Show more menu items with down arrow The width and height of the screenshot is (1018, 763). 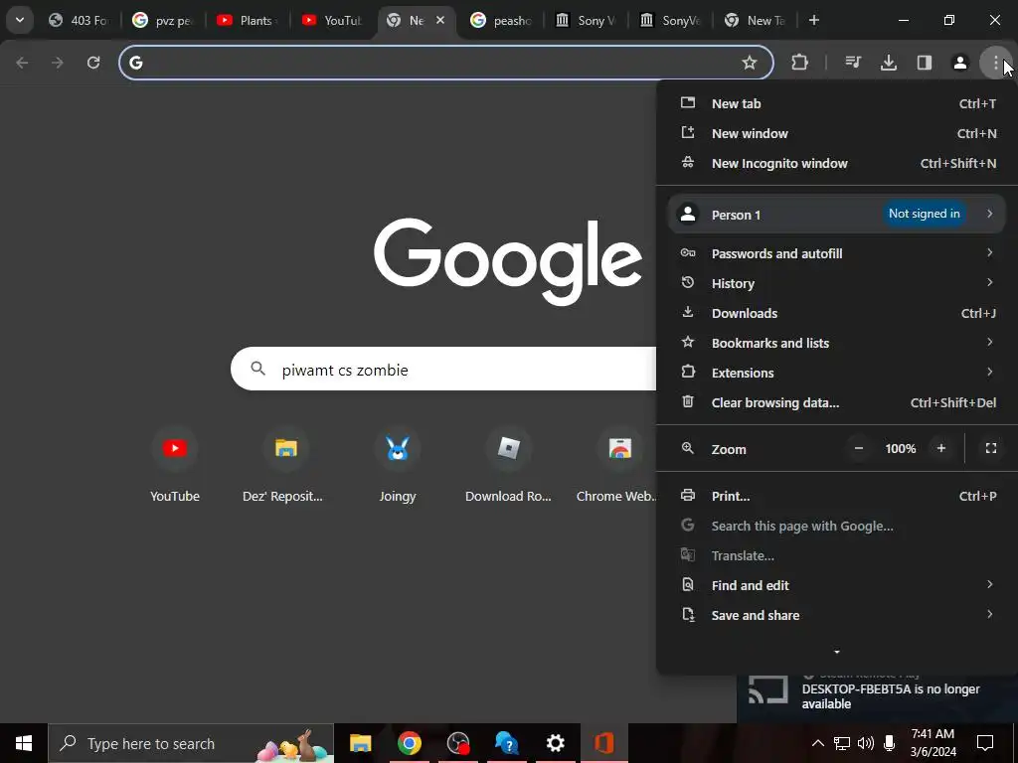(x=837, y=652)
